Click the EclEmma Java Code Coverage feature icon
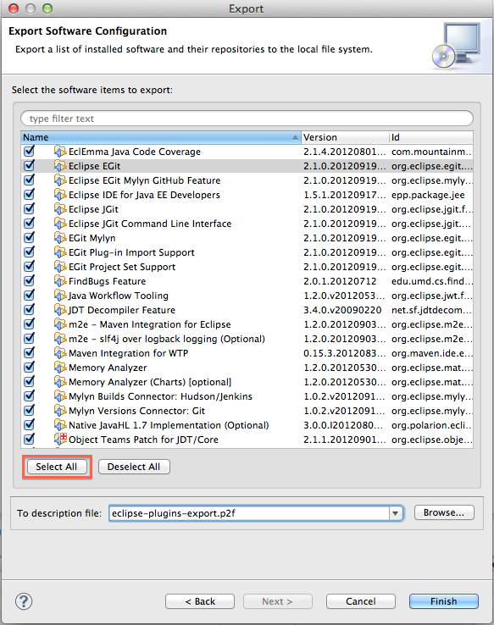494x625 pixels. coord(60,152)
